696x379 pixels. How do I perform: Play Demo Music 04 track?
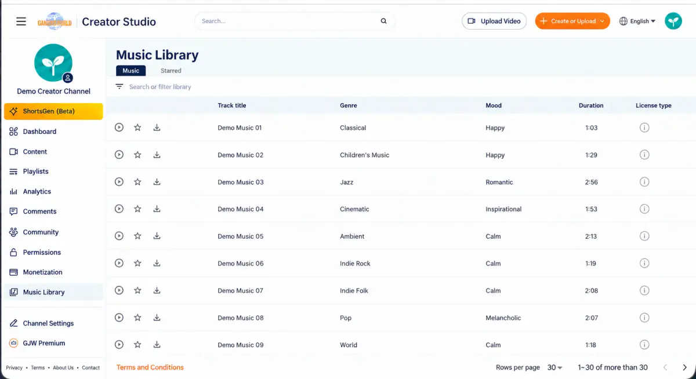[x=119, y=209]
